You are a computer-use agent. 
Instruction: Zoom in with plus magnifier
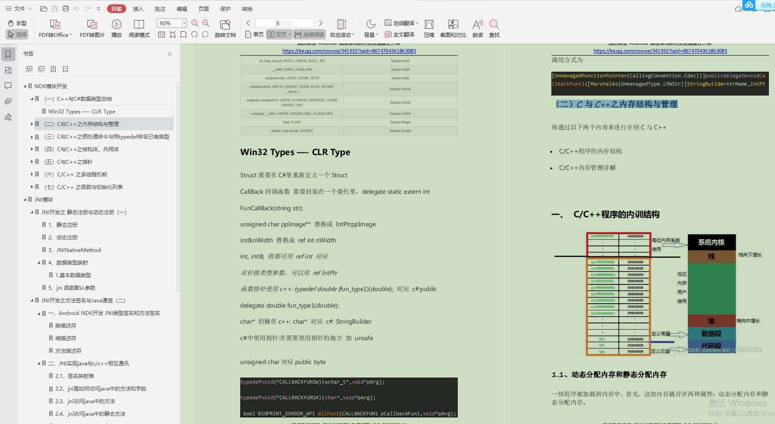pyautogui.click(x=206, y=23)
